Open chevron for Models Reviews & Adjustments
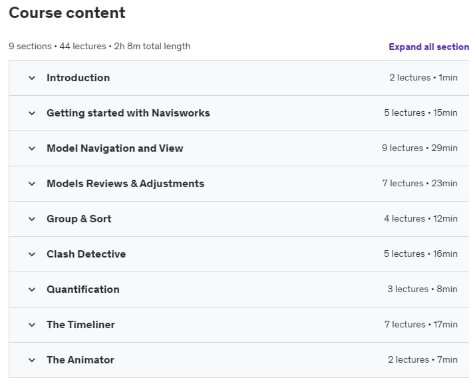Screen dimensions: 469x378 click(32, 184)
